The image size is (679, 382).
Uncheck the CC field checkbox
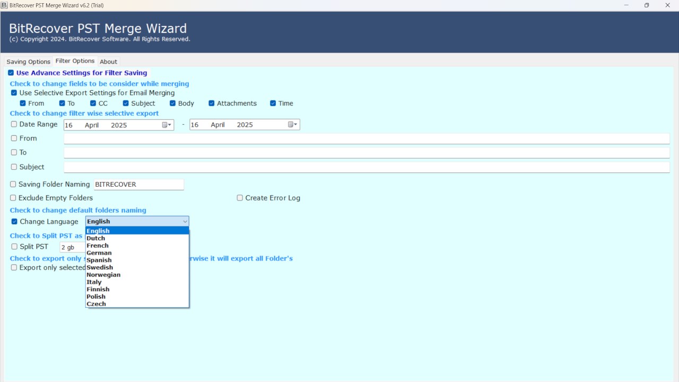[x=93, y=103]
